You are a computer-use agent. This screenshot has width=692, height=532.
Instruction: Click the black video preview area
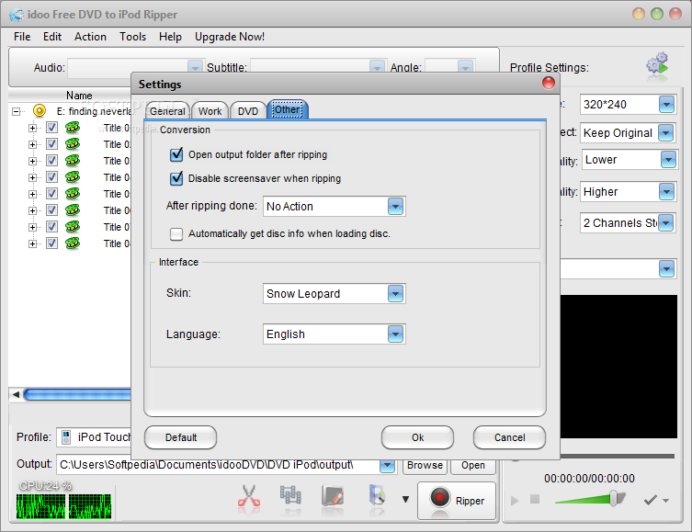[618, 367]
